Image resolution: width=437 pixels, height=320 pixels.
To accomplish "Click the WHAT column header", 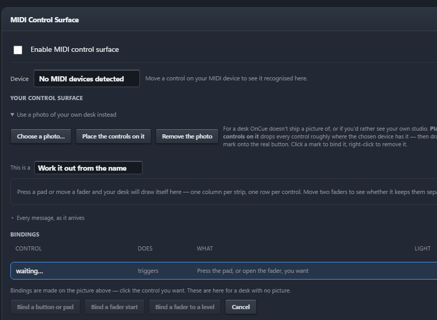I will pos(205,248).
